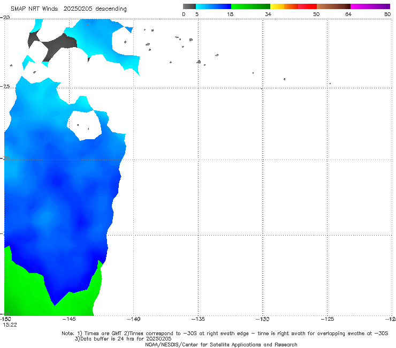Click the longitude label '-140'

pyautogui.click(x=133, y=319)
